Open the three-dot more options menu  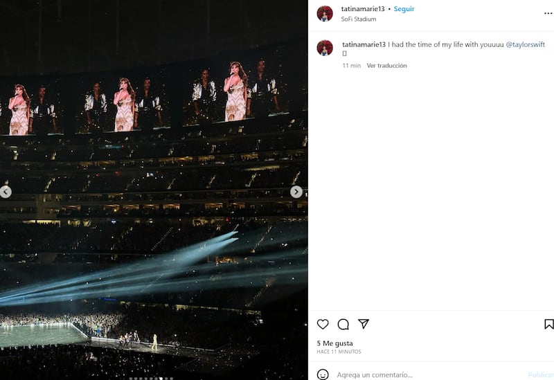point(548,13)
